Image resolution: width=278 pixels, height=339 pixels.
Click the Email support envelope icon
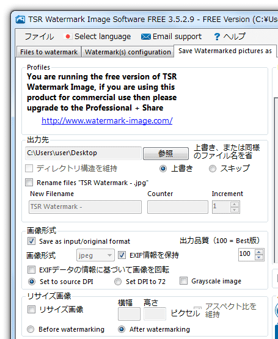click(x=146, y=37)
